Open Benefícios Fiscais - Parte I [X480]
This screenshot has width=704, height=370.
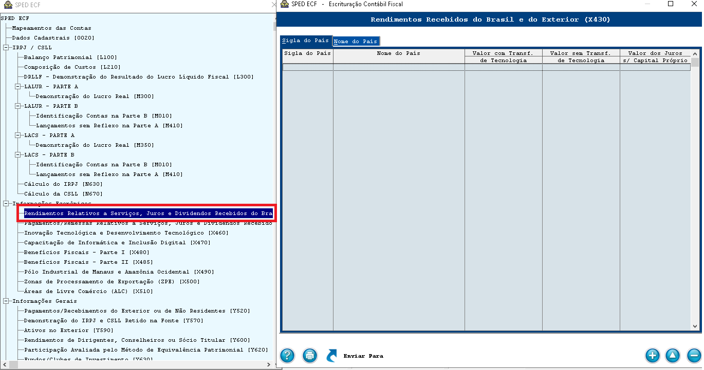pos(86,252)
